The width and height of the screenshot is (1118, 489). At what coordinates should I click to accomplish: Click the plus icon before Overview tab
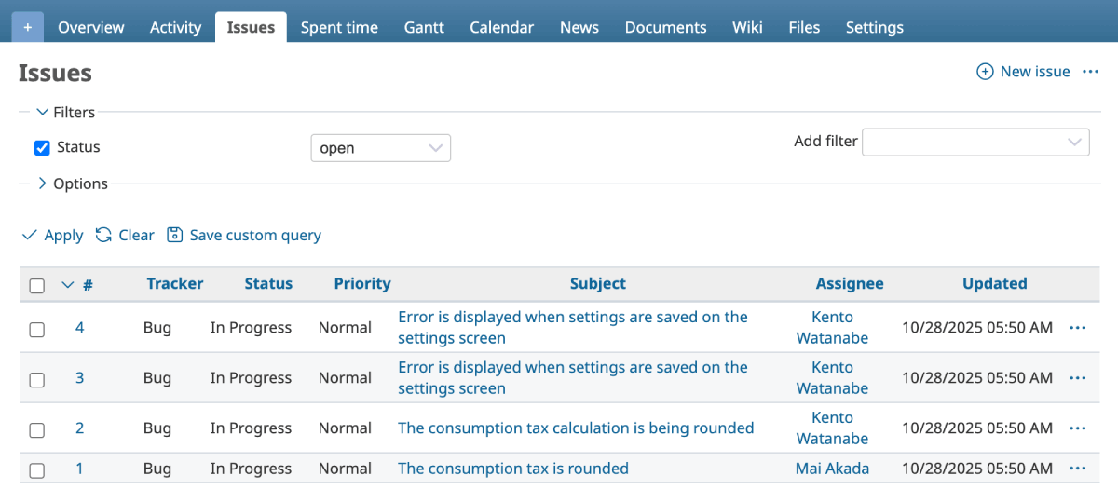pyautogui.click(x=27, y=27)
